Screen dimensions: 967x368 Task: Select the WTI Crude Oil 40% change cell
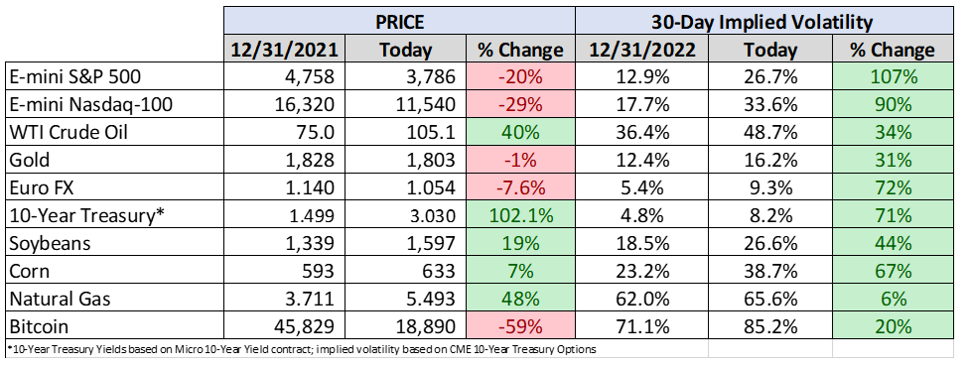coord(518,132)
